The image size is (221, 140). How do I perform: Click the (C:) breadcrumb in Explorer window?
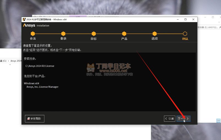pos(4,61)
